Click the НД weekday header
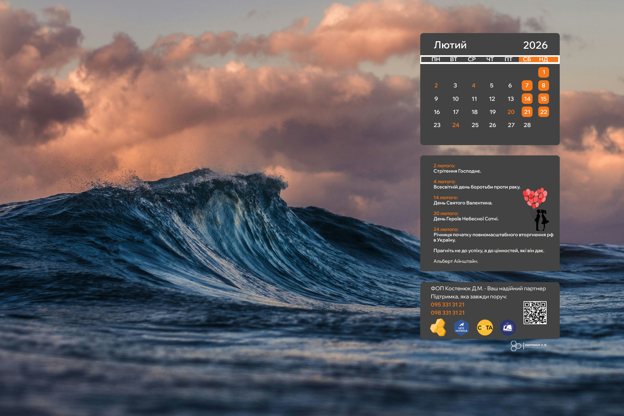The width and height of the screenshot is (624, 416). pos(543,59)
